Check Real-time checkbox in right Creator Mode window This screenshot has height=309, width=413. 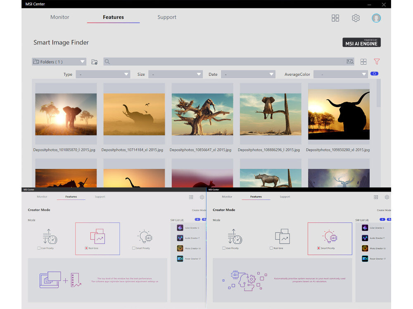271,248
